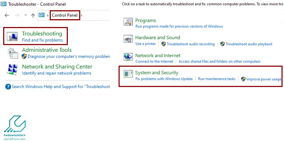Click the System and Security icon
This screenshot has height=142, width=284.
pyautogui.click(x=128, y=74)
